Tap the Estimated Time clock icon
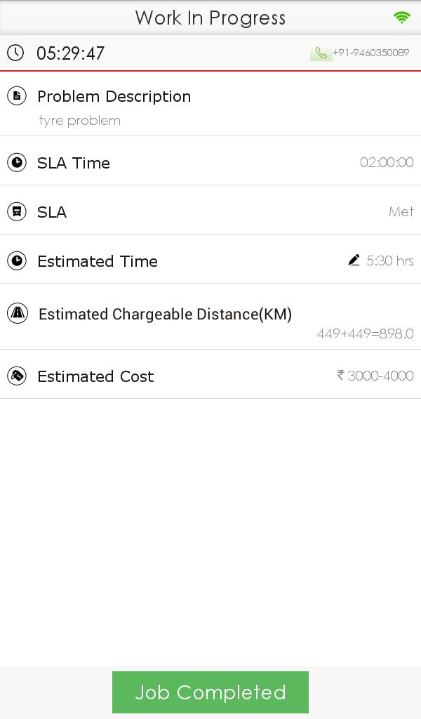 click(17, 261)
